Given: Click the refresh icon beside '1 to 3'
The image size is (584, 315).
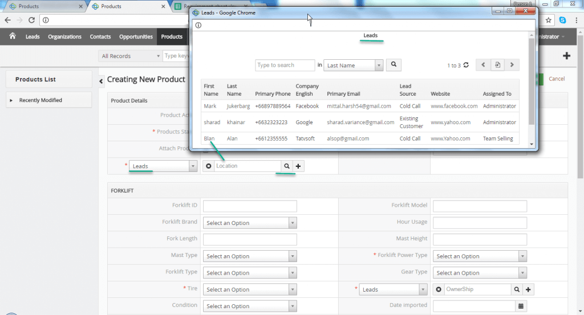Looking at the screenshot, I should 466,66.
